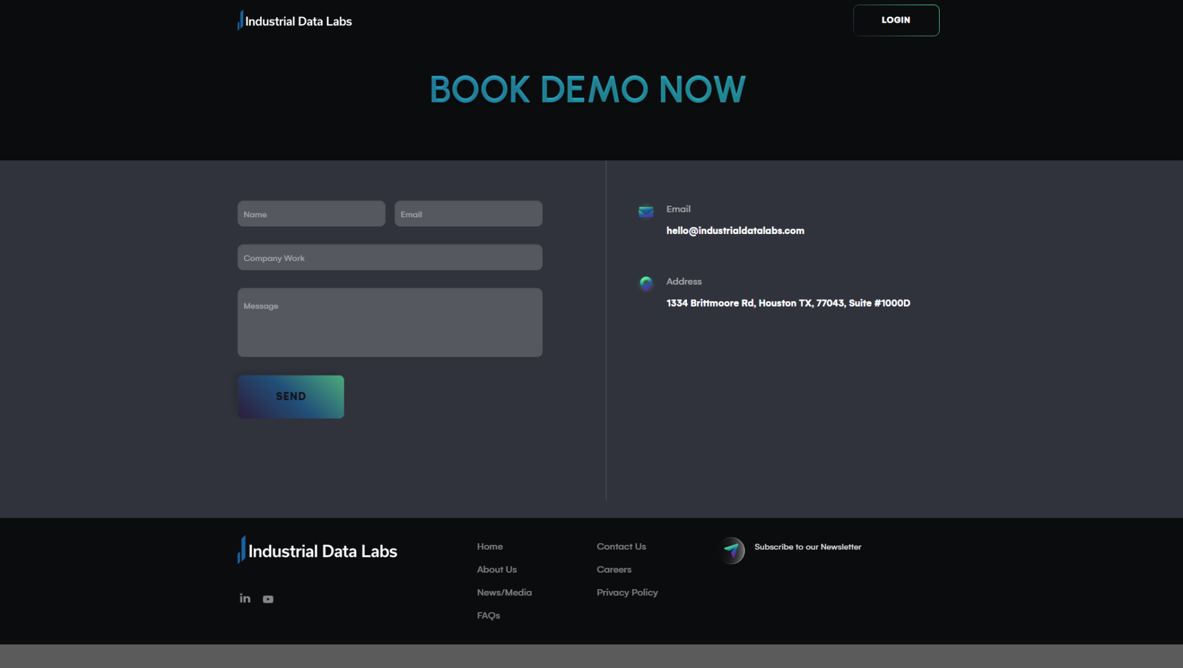Open the News/Media section
1183x668 pixels.
(x=504, y=592)
